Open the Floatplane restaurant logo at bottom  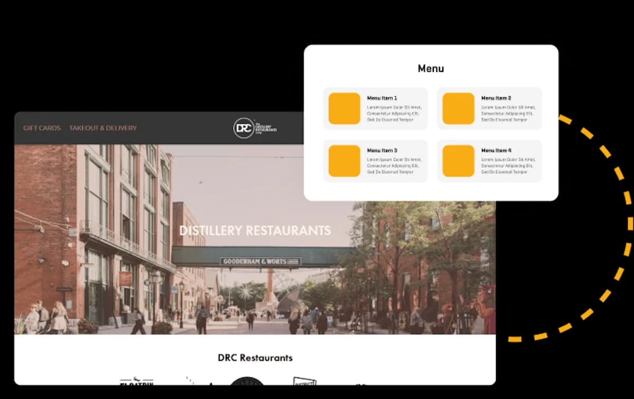click(x=136, y=381)
